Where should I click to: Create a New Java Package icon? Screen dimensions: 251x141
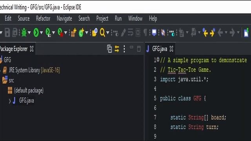click(x=73, y=33)
